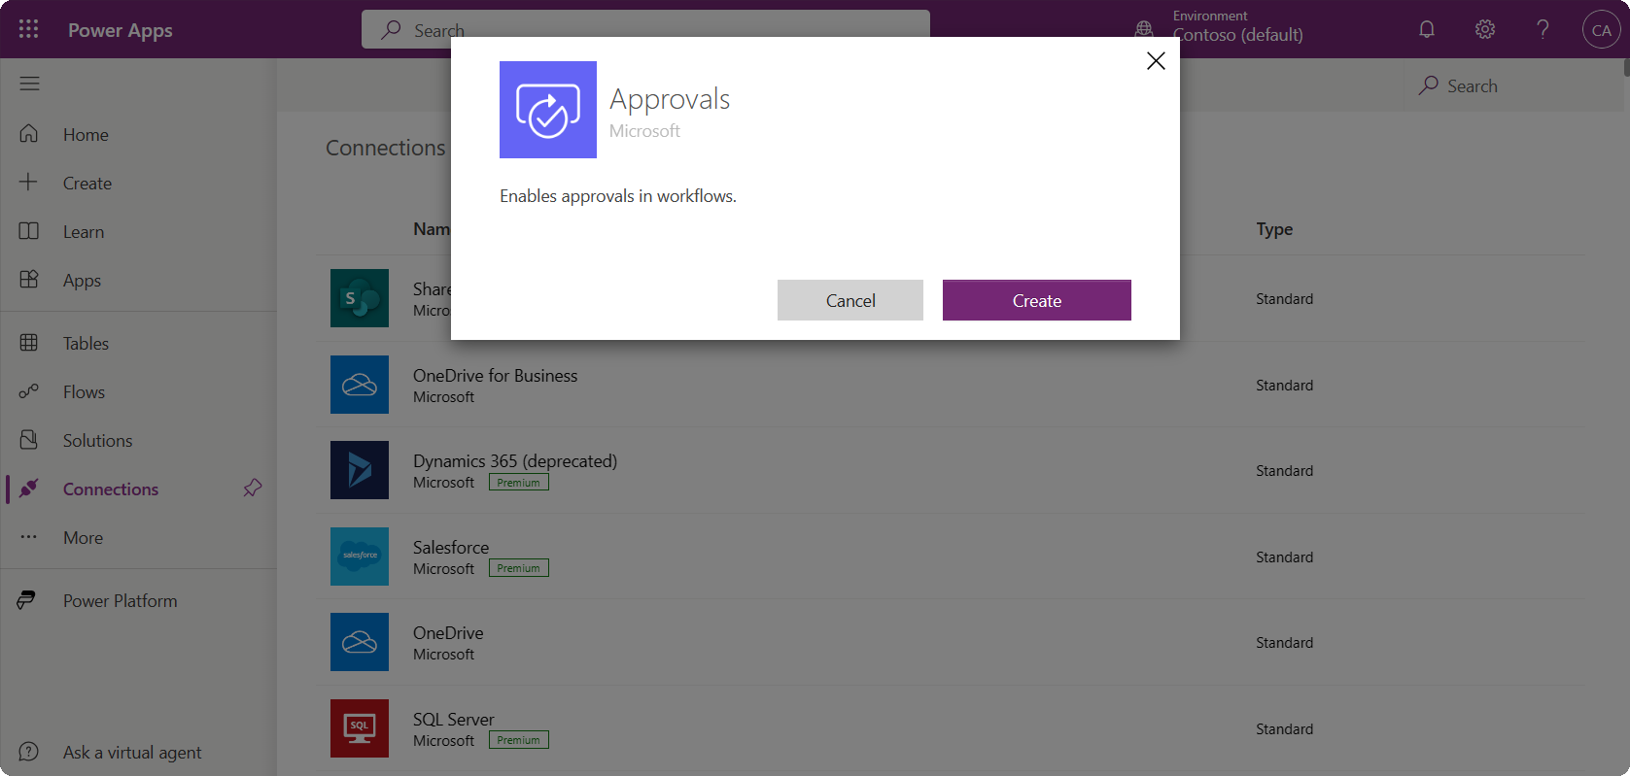Open the app launcher waffle icon
This screenshot has width=1630, height=776.
(x=29, y=29)
